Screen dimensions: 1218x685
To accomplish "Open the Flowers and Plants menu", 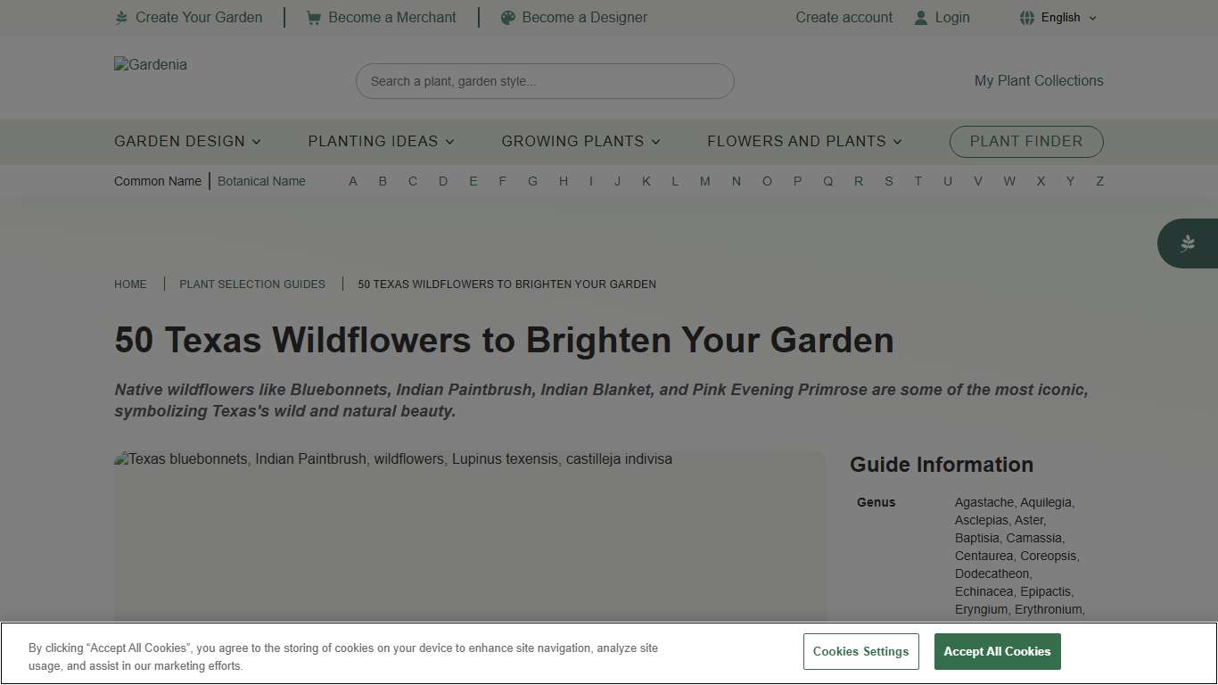I will pos(802,141).
